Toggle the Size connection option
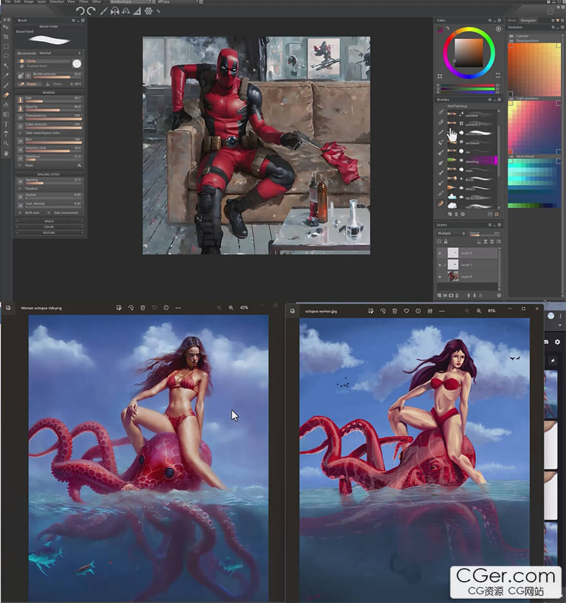 63,213
